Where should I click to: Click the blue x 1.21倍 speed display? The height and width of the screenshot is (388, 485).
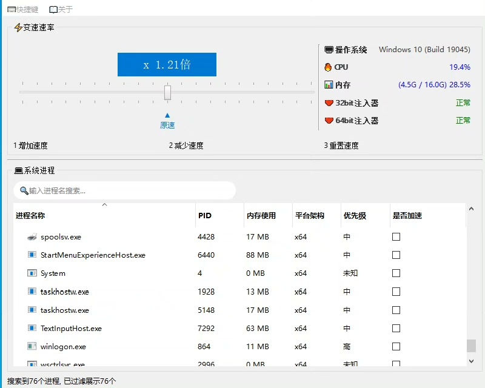coord(167,64)
